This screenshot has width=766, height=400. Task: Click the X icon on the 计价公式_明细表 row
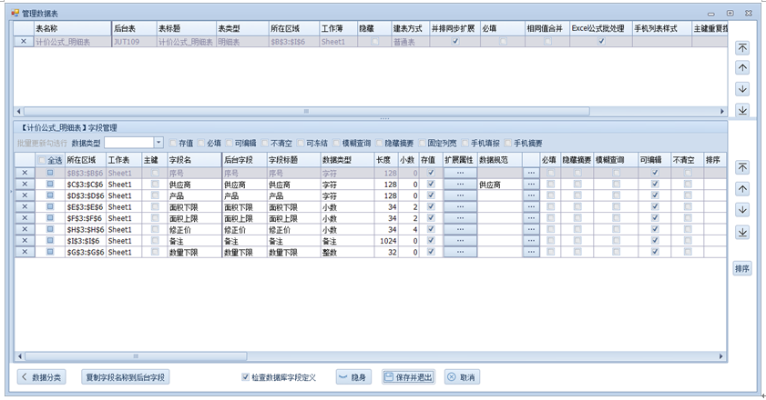click(25, 42)
